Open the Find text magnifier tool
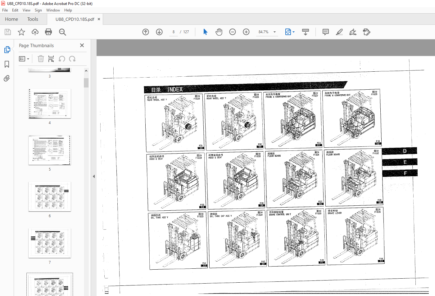Viewport: 435px width, 296px height. 62,32
